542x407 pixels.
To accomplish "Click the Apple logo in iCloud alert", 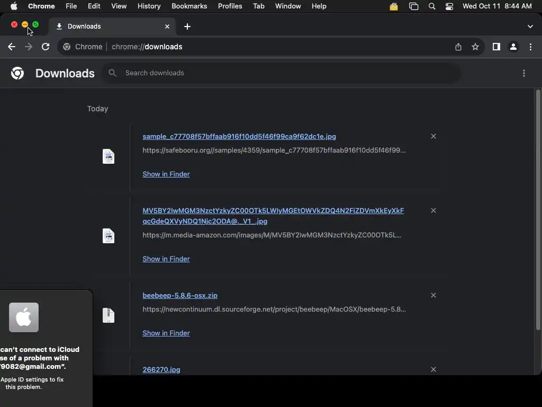I will click(x=24, y=317).
